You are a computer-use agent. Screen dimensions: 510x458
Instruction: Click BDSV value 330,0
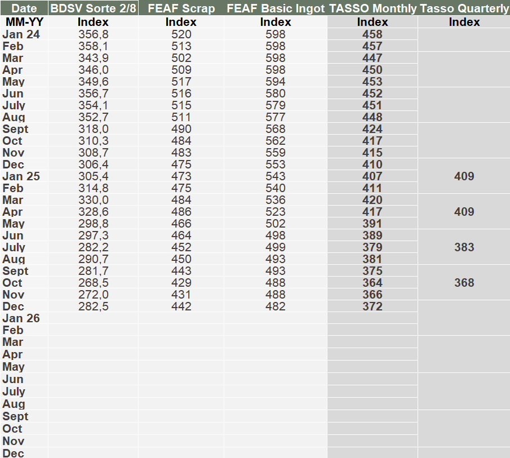pos(93,200)
